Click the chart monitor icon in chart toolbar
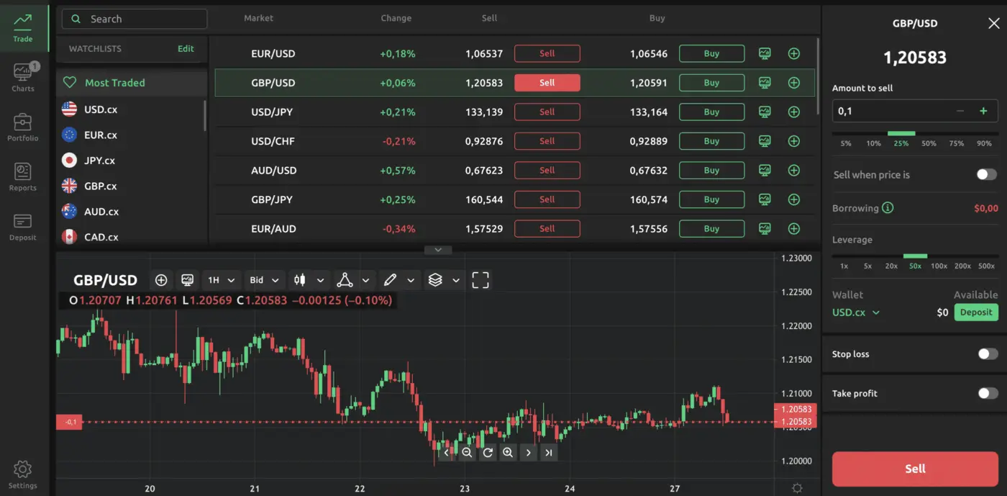This screenshot has width=1007, height=496. pyautogui.click(x=188, y=280)
